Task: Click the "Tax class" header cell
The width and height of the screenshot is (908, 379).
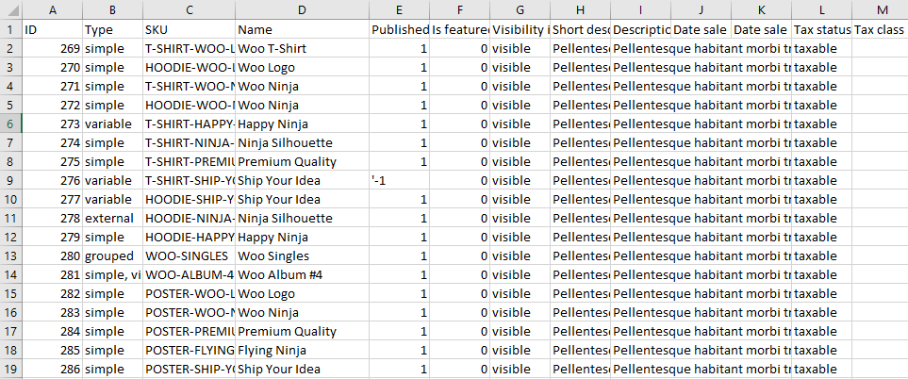Action: (x=880, y=29)
